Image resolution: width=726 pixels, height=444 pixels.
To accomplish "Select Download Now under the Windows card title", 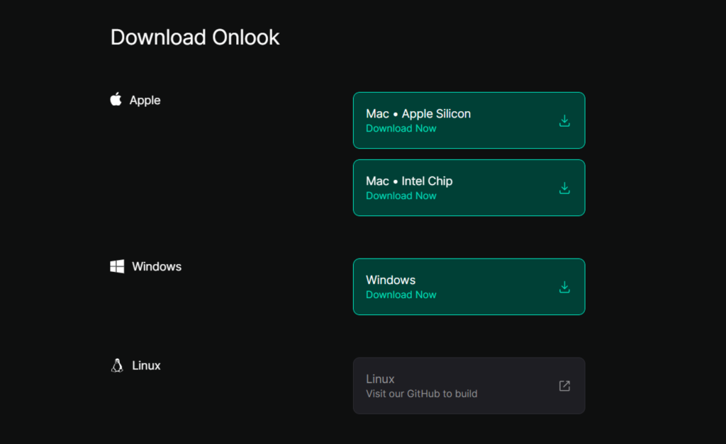I will (401, 295).
